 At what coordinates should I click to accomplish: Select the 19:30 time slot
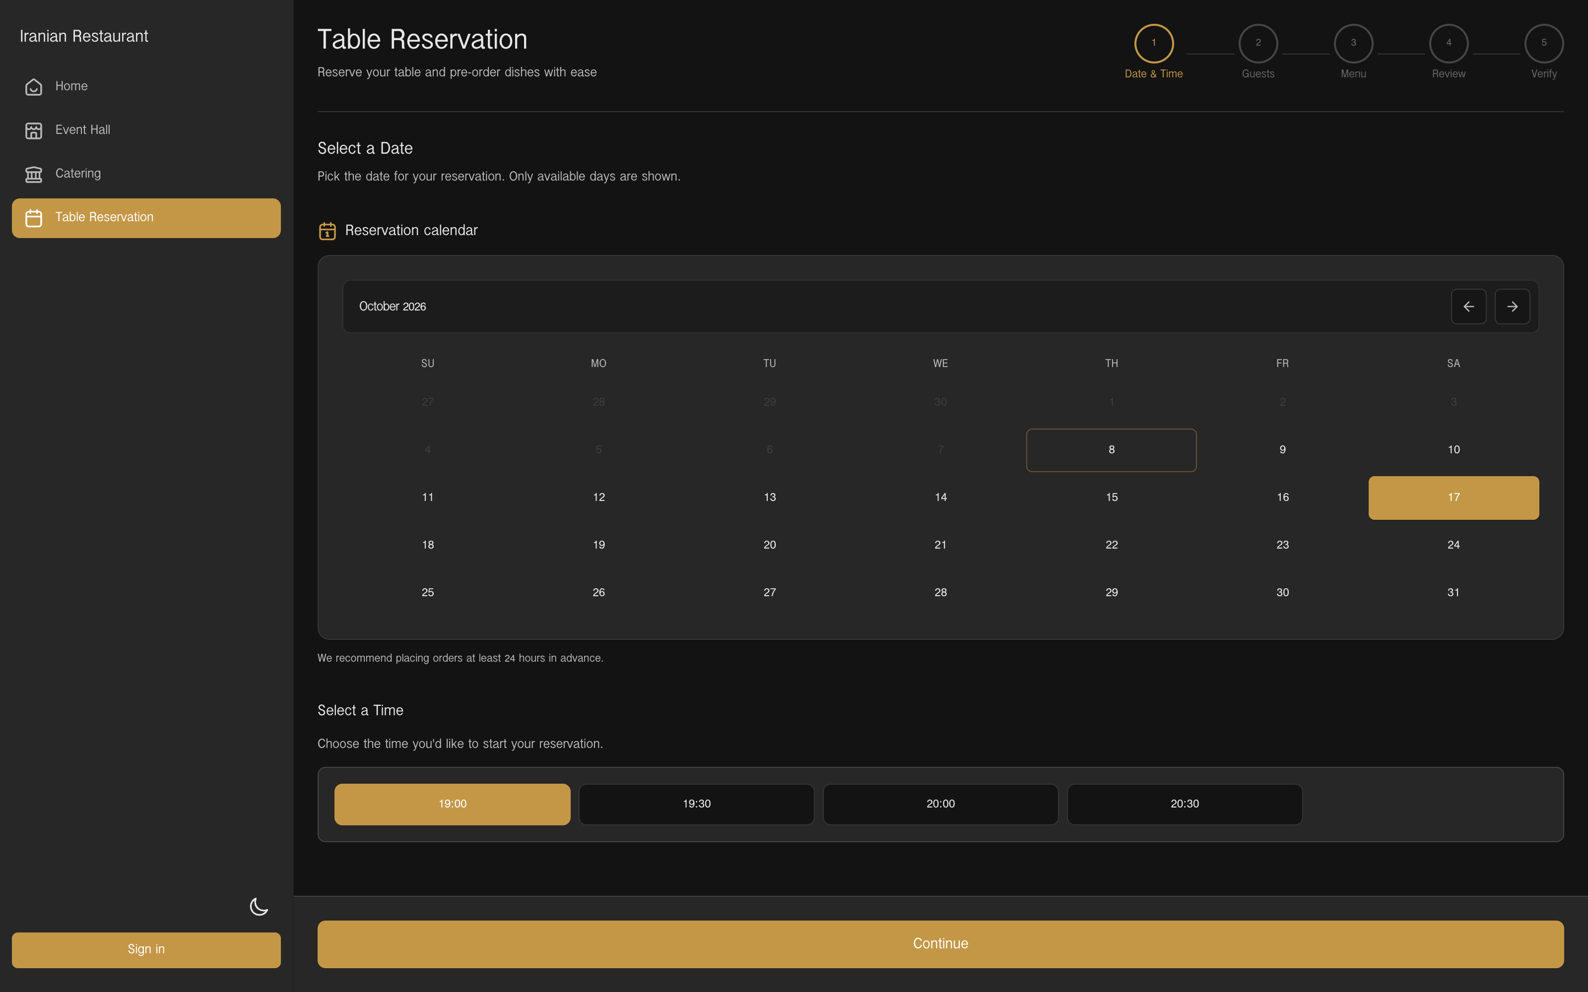(x=696, y=804)
